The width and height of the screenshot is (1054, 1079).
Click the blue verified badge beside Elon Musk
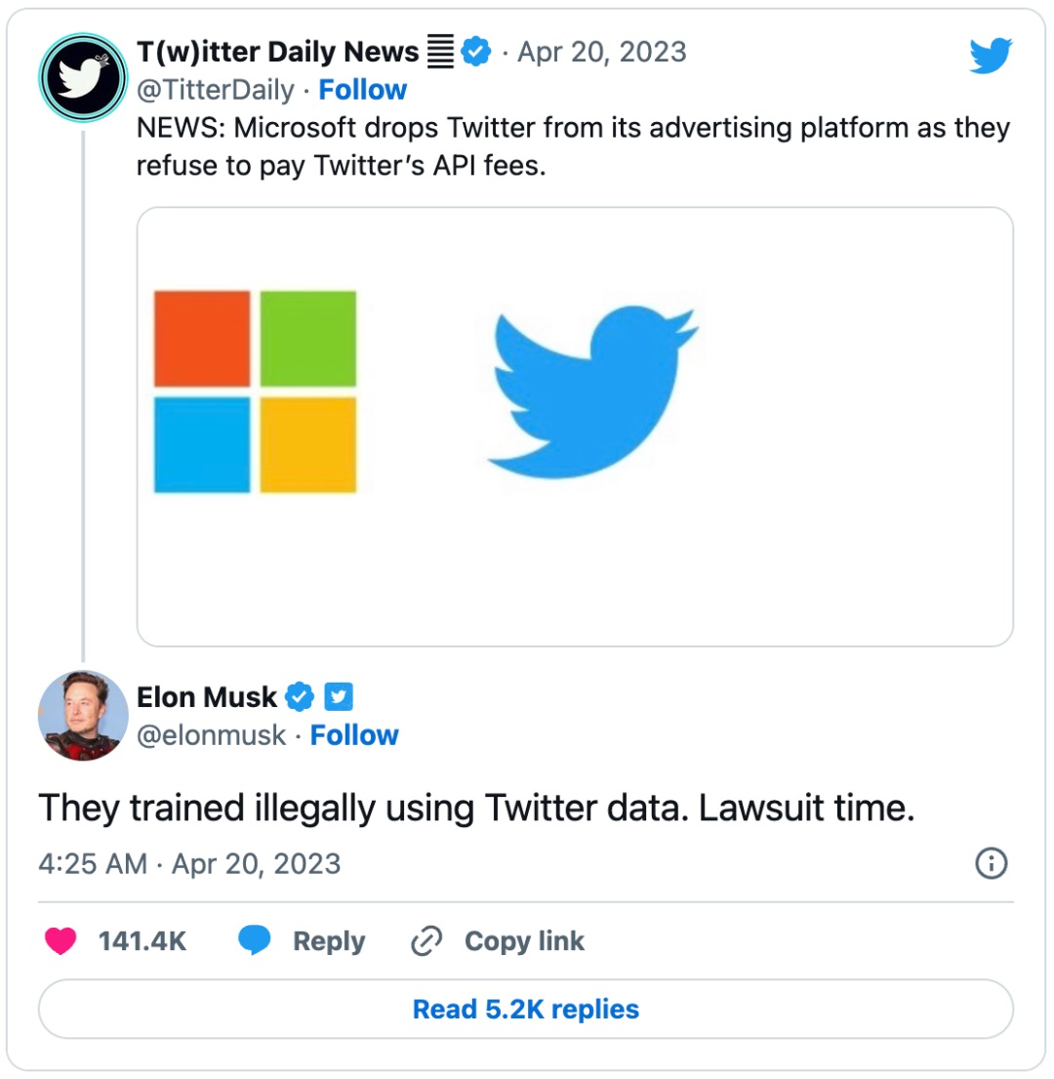click(x=301, y=697)
